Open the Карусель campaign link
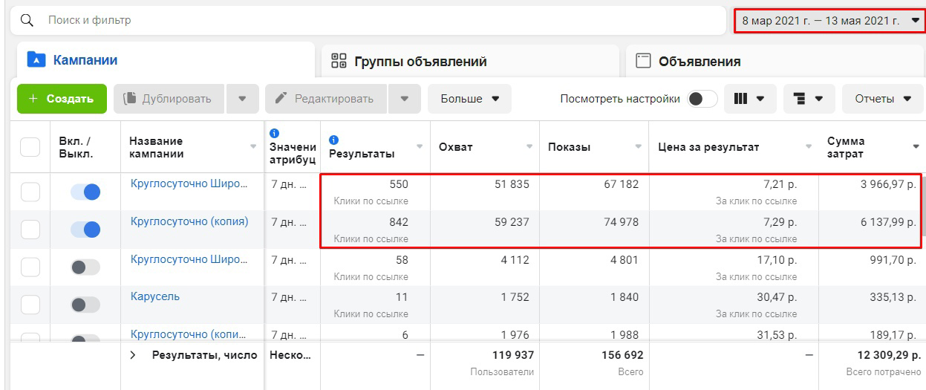 155,296
